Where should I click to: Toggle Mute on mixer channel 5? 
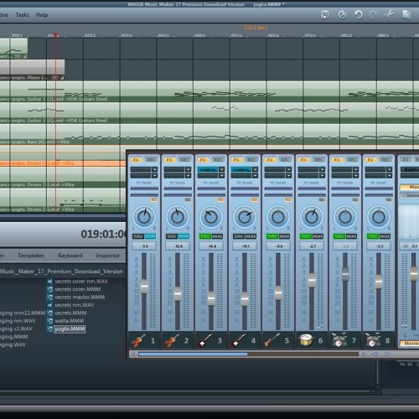pyautogui.click(x=284, y=236)
